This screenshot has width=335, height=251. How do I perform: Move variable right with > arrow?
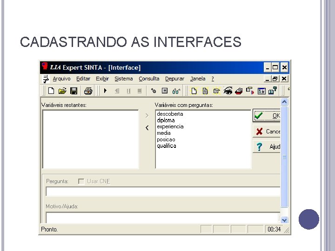147,115
